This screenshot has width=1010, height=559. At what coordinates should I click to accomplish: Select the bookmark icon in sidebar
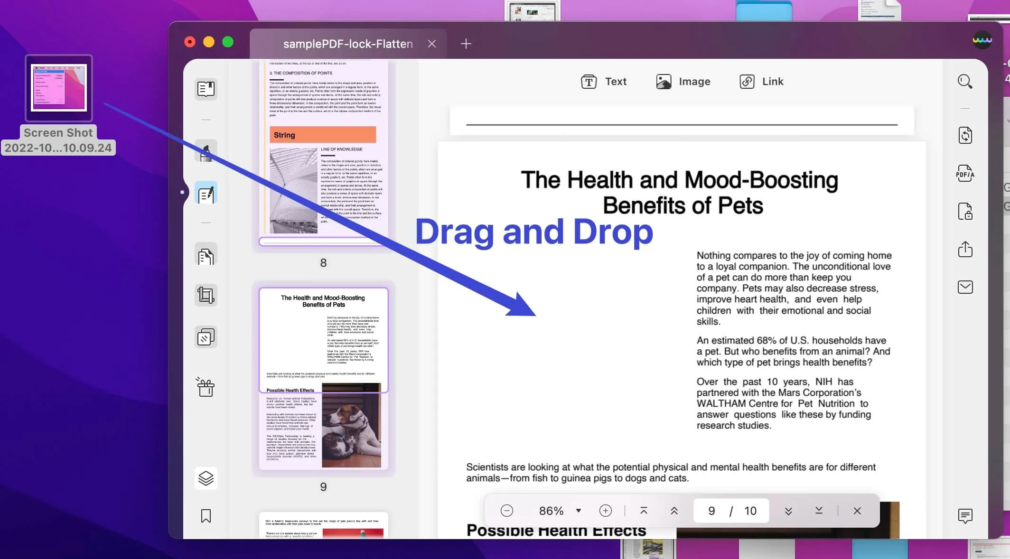tap(206, 516)
